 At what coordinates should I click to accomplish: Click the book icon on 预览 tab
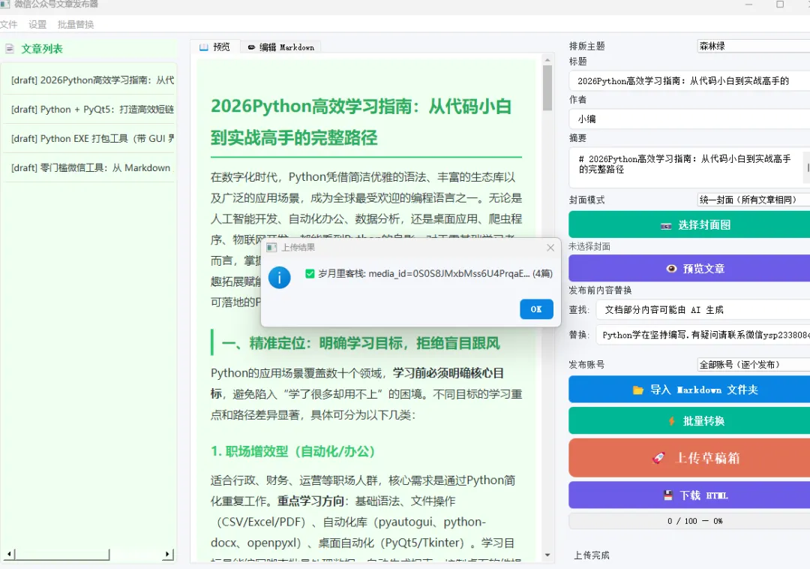[203, 47]
